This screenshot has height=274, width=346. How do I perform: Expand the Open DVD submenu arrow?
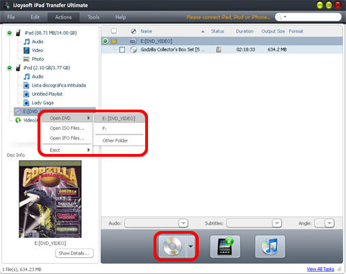point(88,118)
